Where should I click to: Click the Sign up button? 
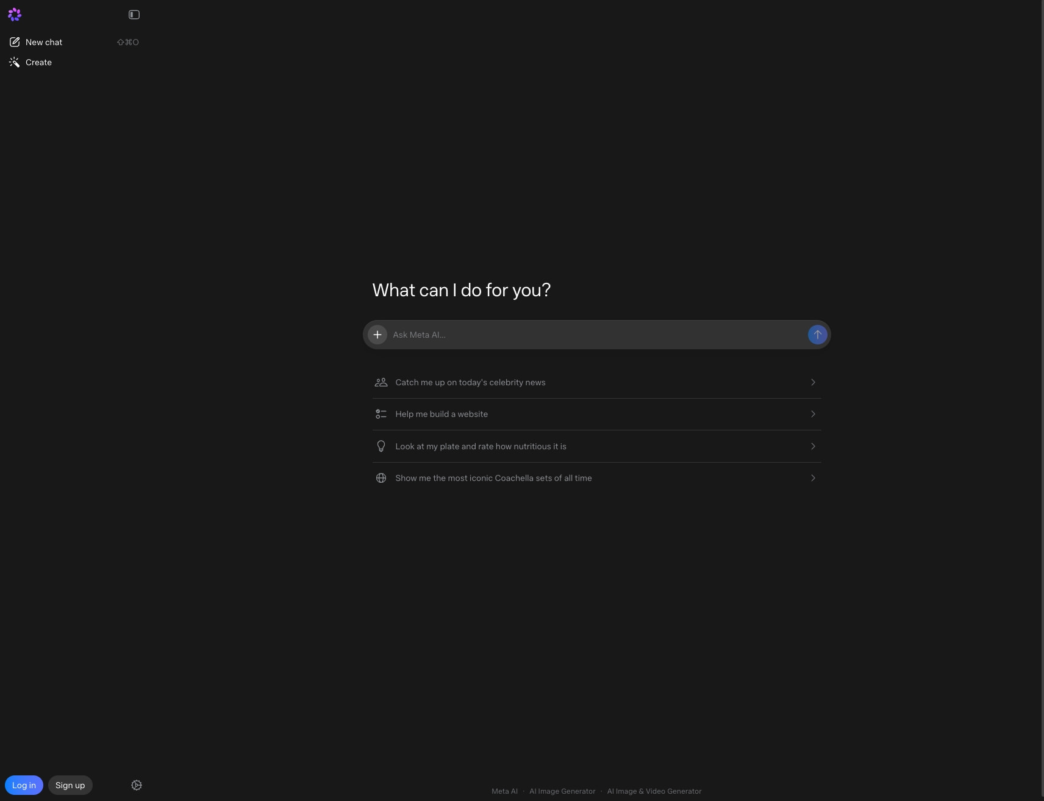(70, 785)
